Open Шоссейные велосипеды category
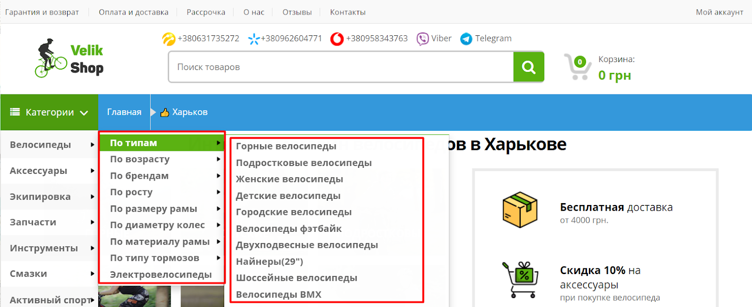Image resolution: width=752 pixels, height=307 pixels. [x=297, y=278]
